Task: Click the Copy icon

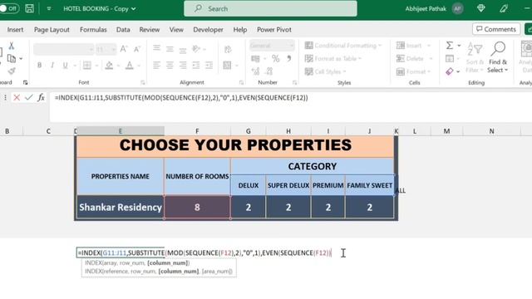Action: point(12,59)
